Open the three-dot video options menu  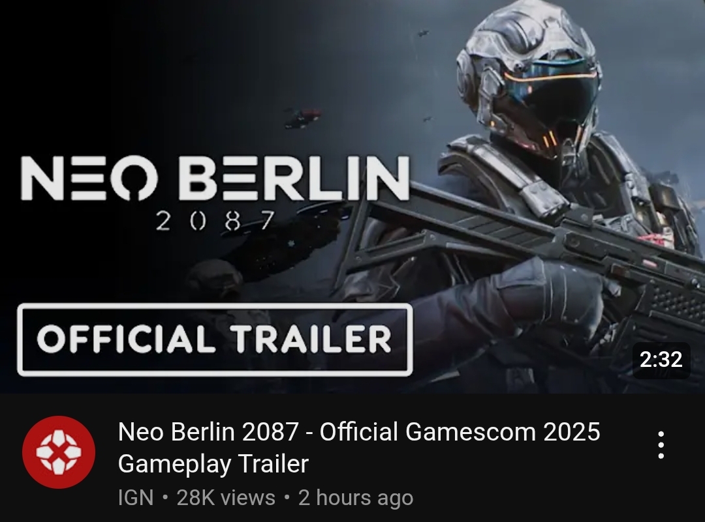661,445
